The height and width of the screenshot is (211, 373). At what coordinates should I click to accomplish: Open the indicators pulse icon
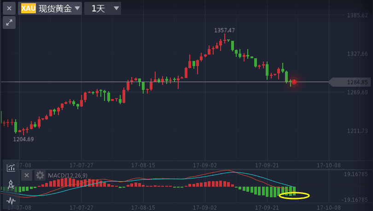[x=11, y=200]
